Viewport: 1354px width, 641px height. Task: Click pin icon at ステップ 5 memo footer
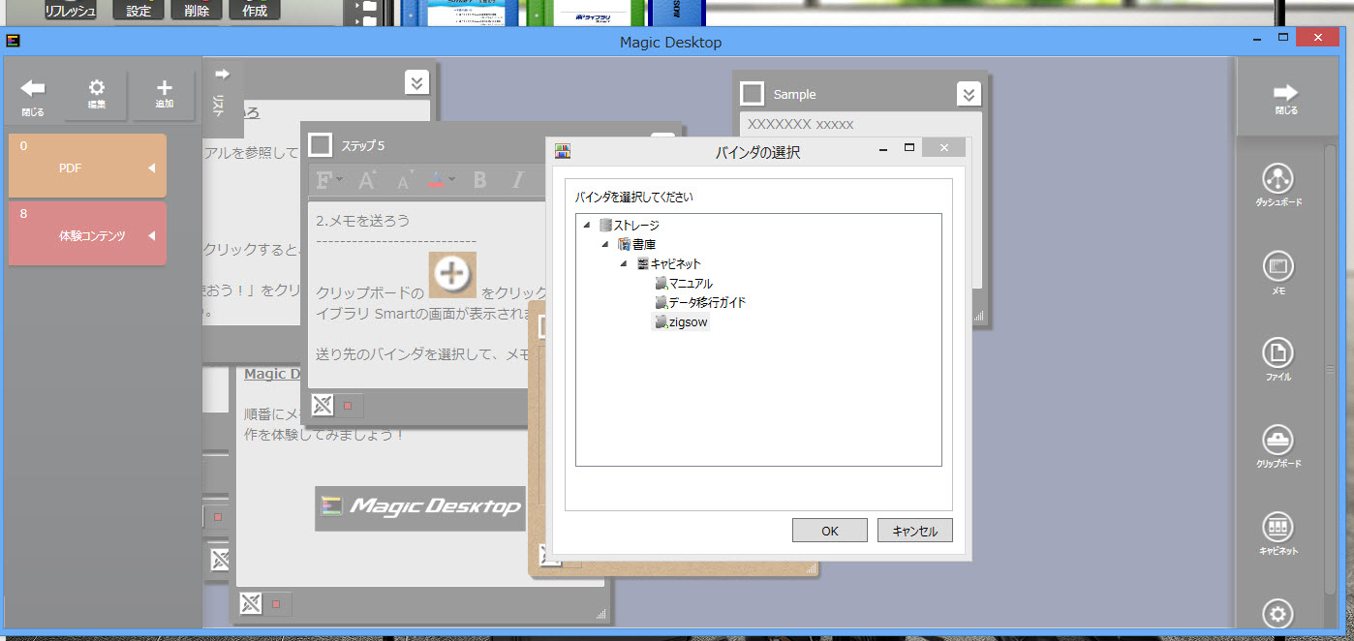click(323, 404)
